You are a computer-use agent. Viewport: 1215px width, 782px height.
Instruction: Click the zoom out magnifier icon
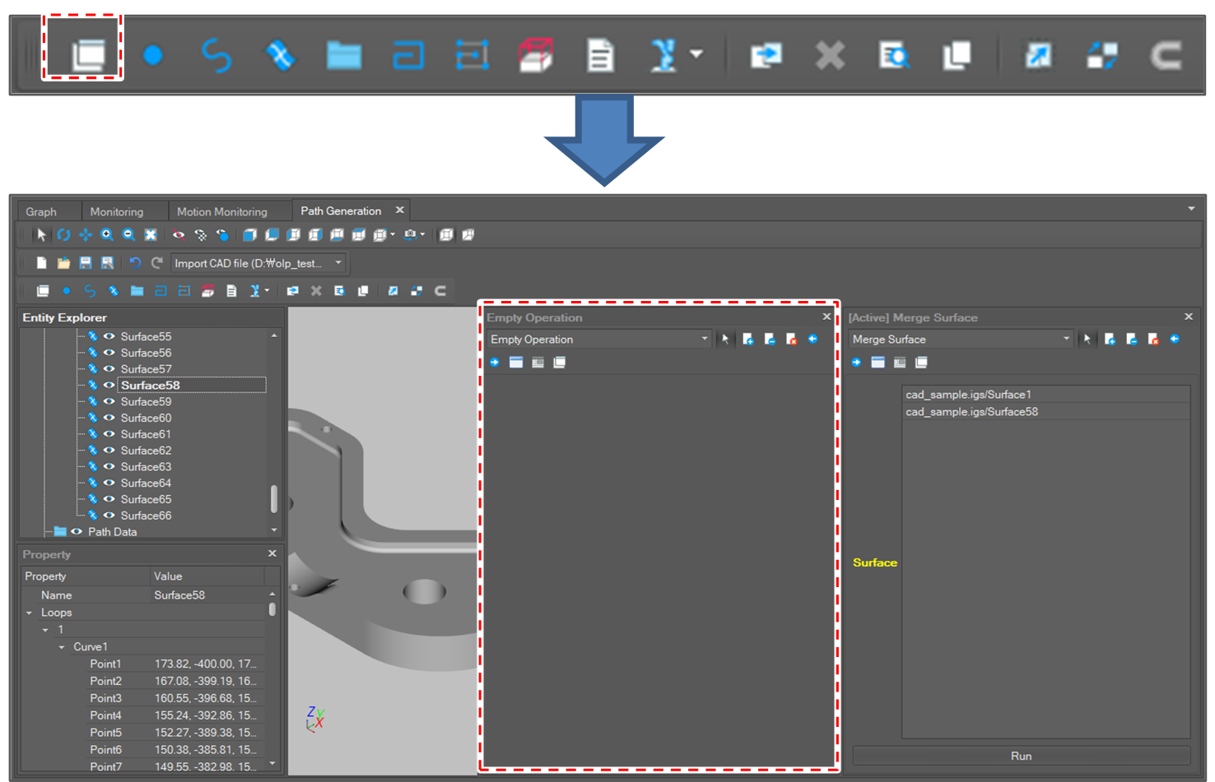tap(128, 235)
